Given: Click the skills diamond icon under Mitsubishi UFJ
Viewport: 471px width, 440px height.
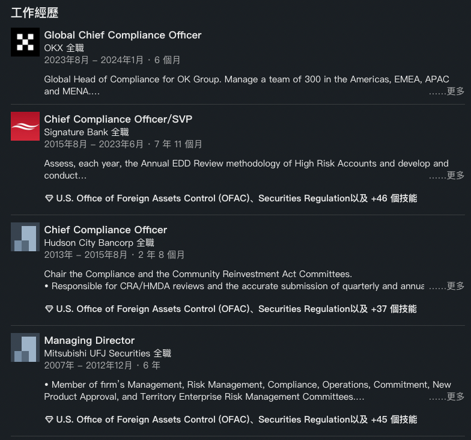Looking at the screenshot, I should (49, 420).
